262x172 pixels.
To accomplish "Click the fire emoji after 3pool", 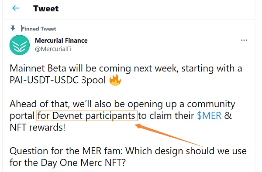I will pos(115,80).
